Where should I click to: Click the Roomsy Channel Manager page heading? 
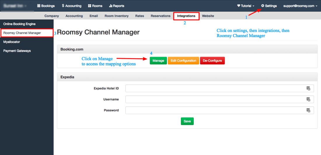(x=98, y=32)
